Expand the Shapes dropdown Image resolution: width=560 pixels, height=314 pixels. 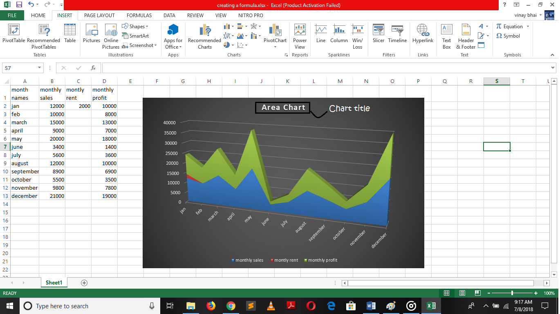[x=147, y=27]
